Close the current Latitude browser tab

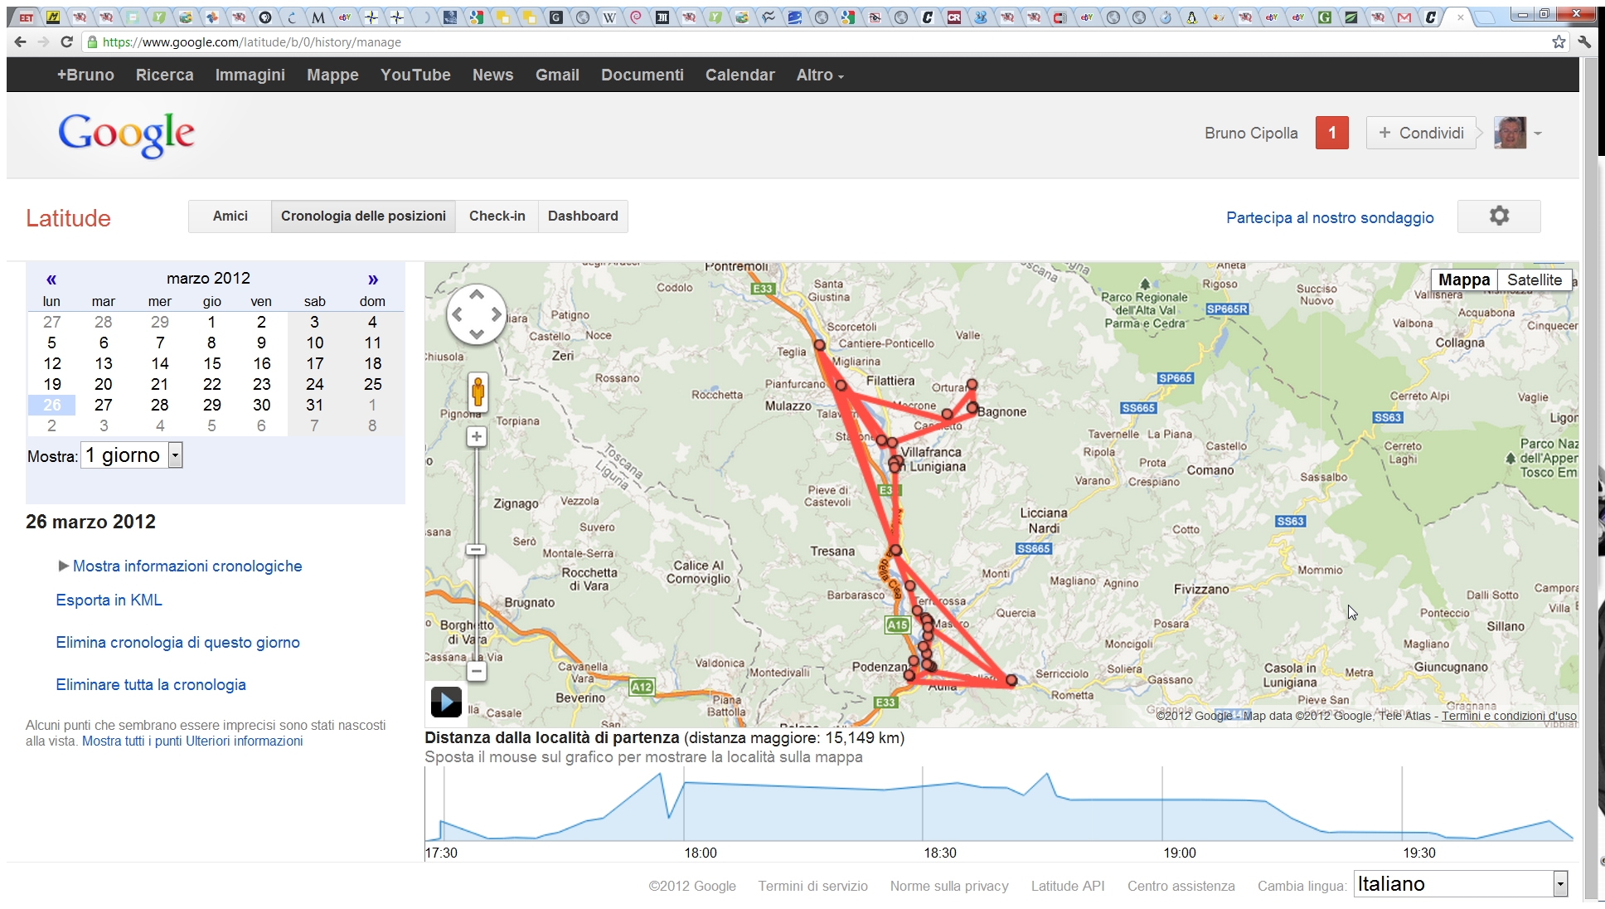[x=1461, y=17]
